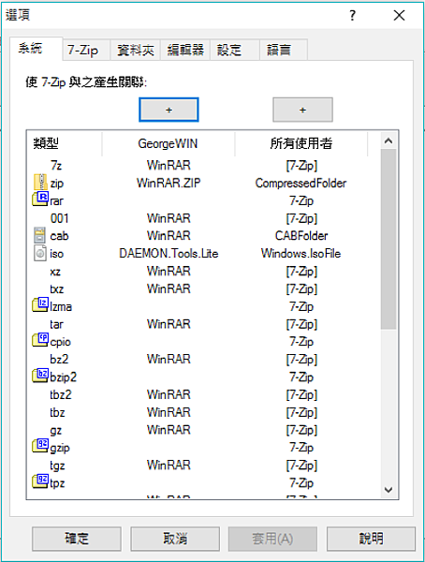
Task: Click 7-Zip value in the lzma row
Action: [301, 306]
